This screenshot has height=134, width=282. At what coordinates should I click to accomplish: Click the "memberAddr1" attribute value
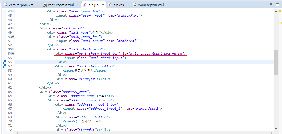coord(147,109)
